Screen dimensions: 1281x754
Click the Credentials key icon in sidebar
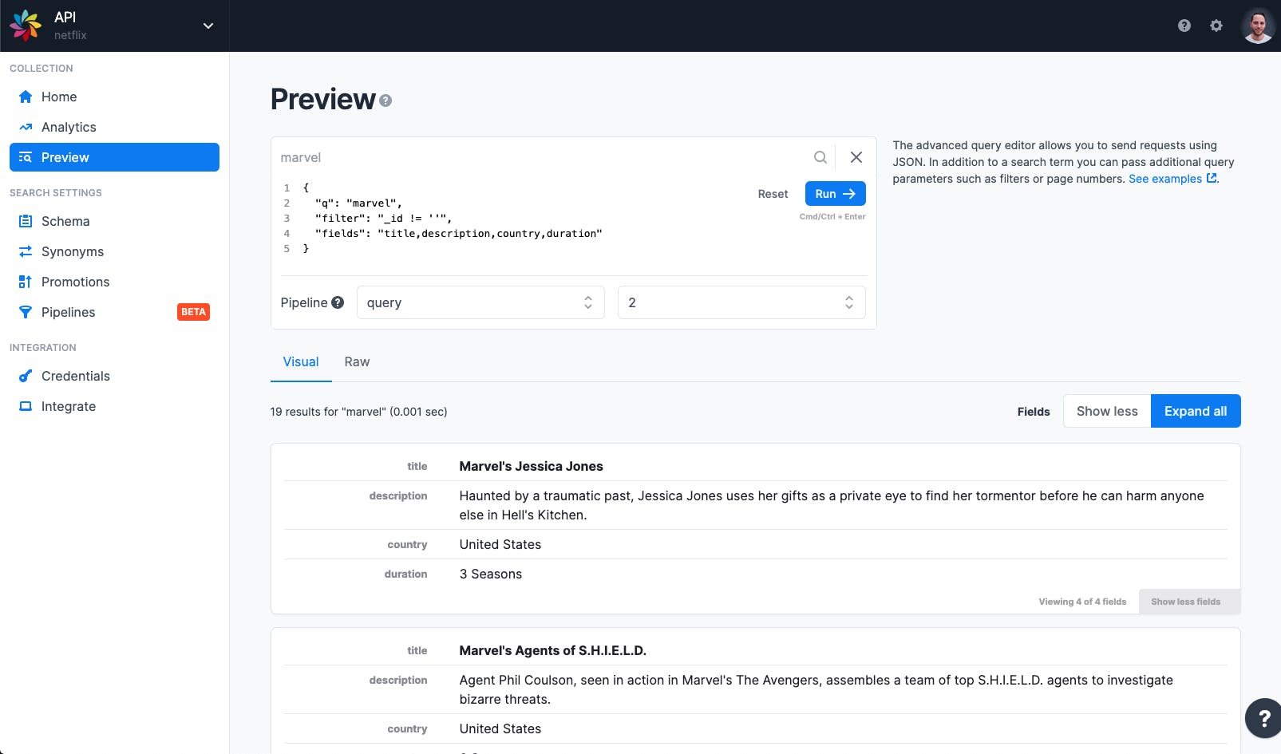tap(26, 376)
